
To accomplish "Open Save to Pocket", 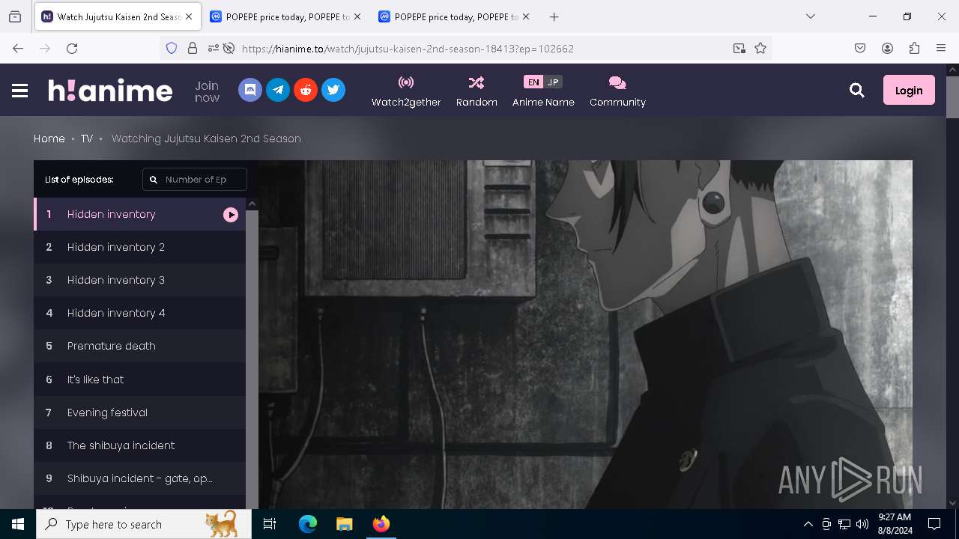I will [860, 48].
